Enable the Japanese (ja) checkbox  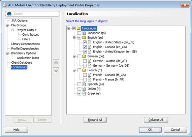coord(79,33)
